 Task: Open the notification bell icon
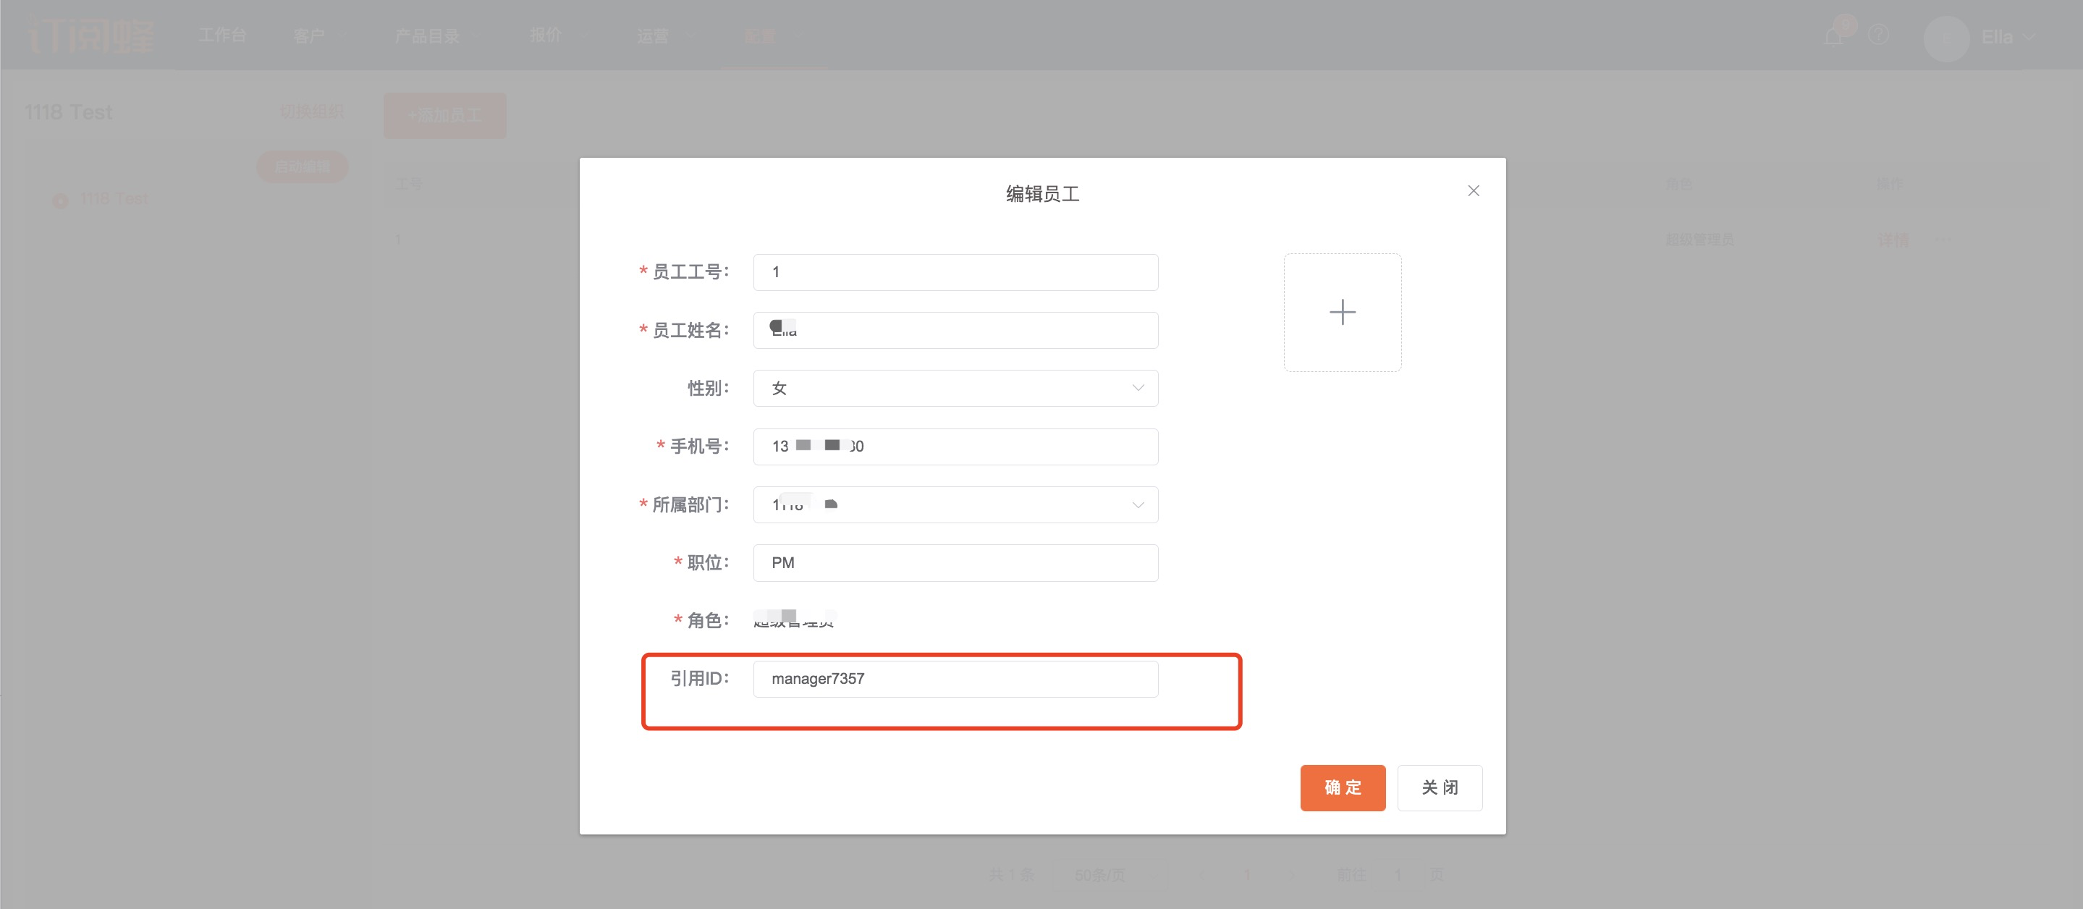coord(1834,35)
